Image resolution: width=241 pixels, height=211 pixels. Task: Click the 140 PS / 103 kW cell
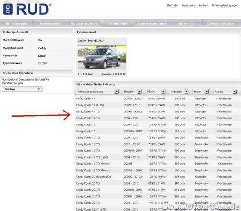click(158, 203)
